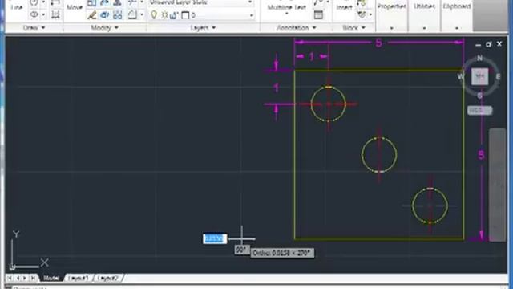The width and height of the screenshot is (513, 289).
Task: Select the Array tool in Modify panel
Action: [118, 14]
